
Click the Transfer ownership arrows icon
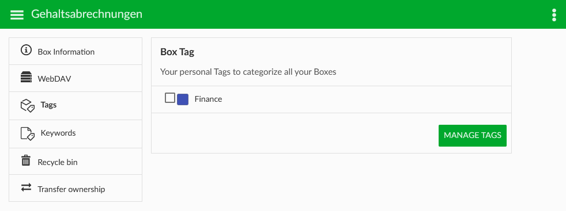(26, 187)
